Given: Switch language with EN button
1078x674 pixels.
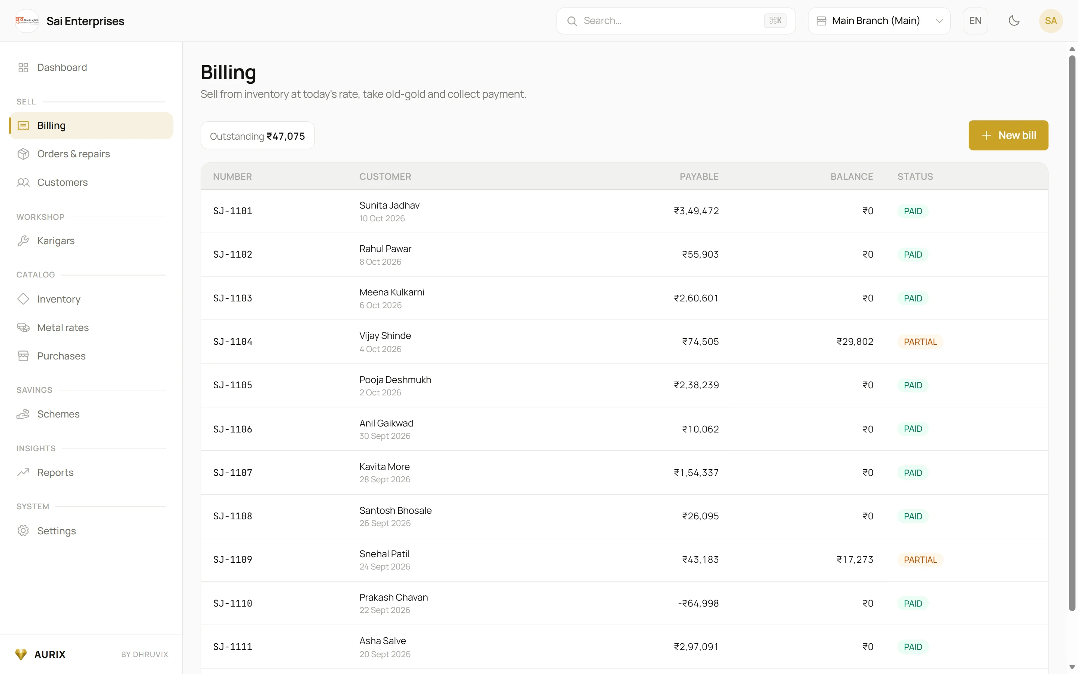Looking at the screenshot, I should point(975,21).
